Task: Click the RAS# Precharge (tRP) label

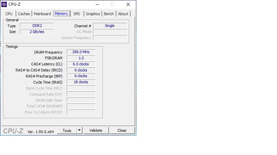Action: [44, 76]
